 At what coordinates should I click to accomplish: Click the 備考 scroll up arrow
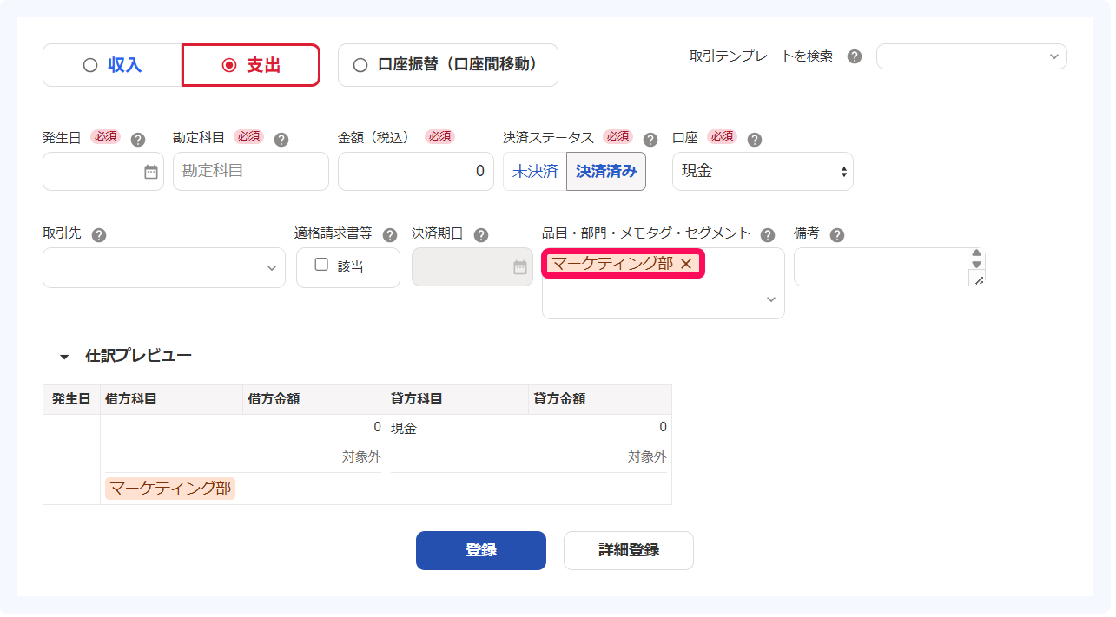tap(977, 253)
